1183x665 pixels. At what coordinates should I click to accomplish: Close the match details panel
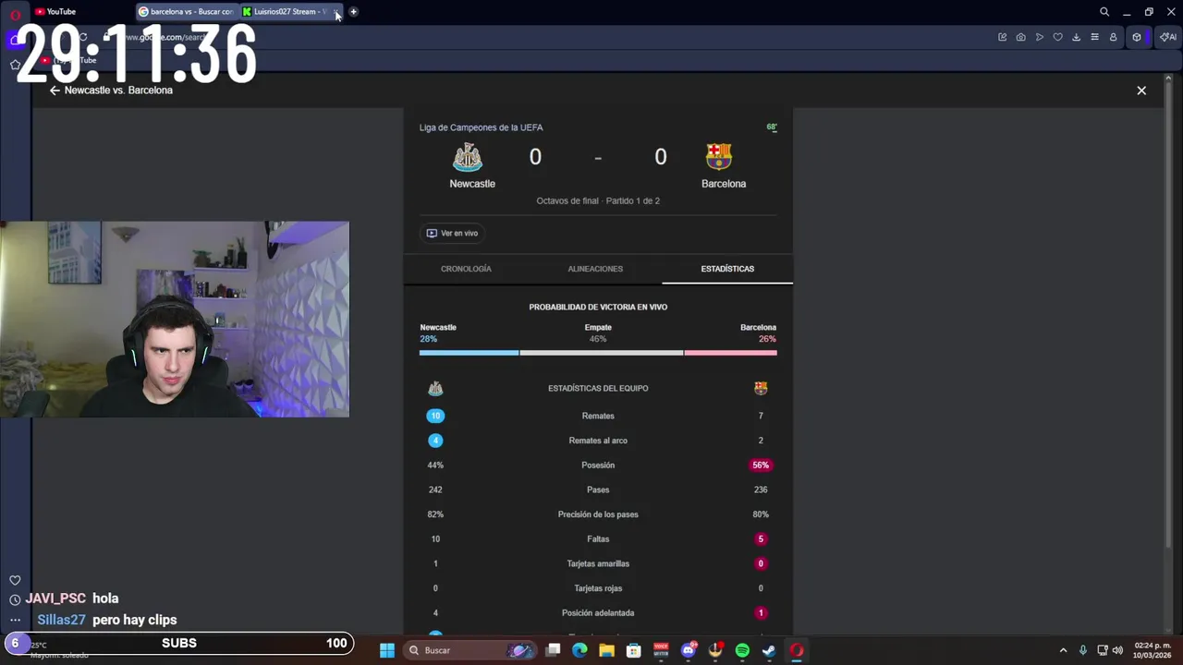click(x=1141, y=91)
